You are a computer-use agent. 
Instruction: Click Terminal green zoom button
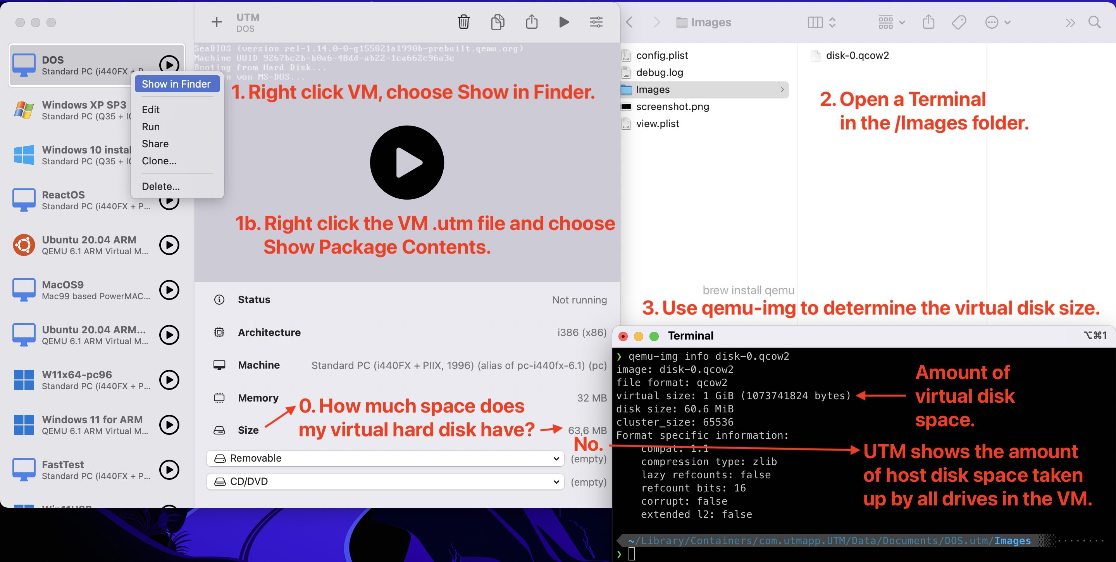coord(654,336)
